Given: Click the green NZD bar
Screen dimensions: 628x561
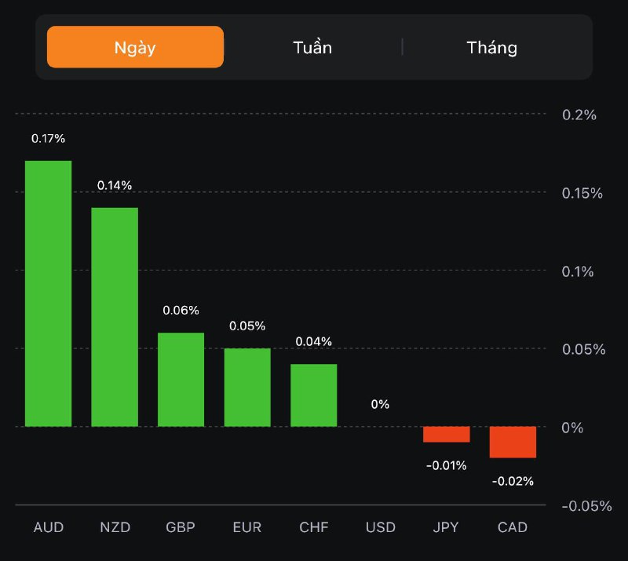Looking at the screenshot, I should [x=115, y=317].
